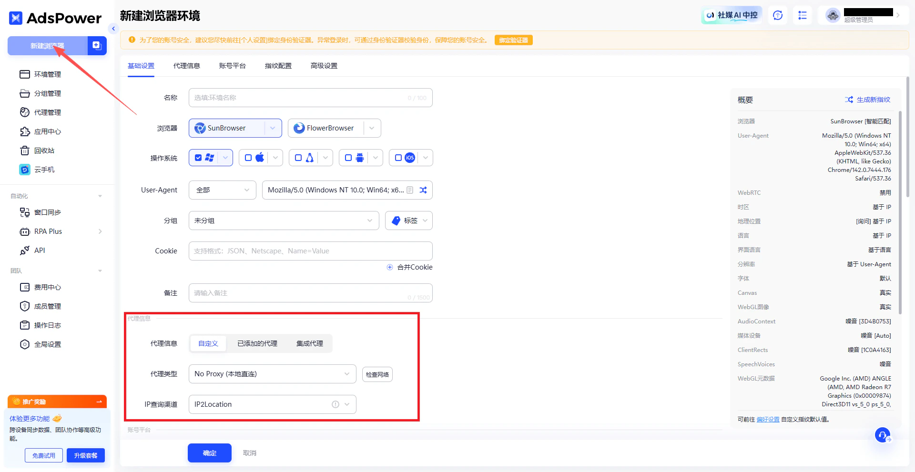Click the upload/sync icon in the header
Viewport: 915px width, 472px height.
778,15
